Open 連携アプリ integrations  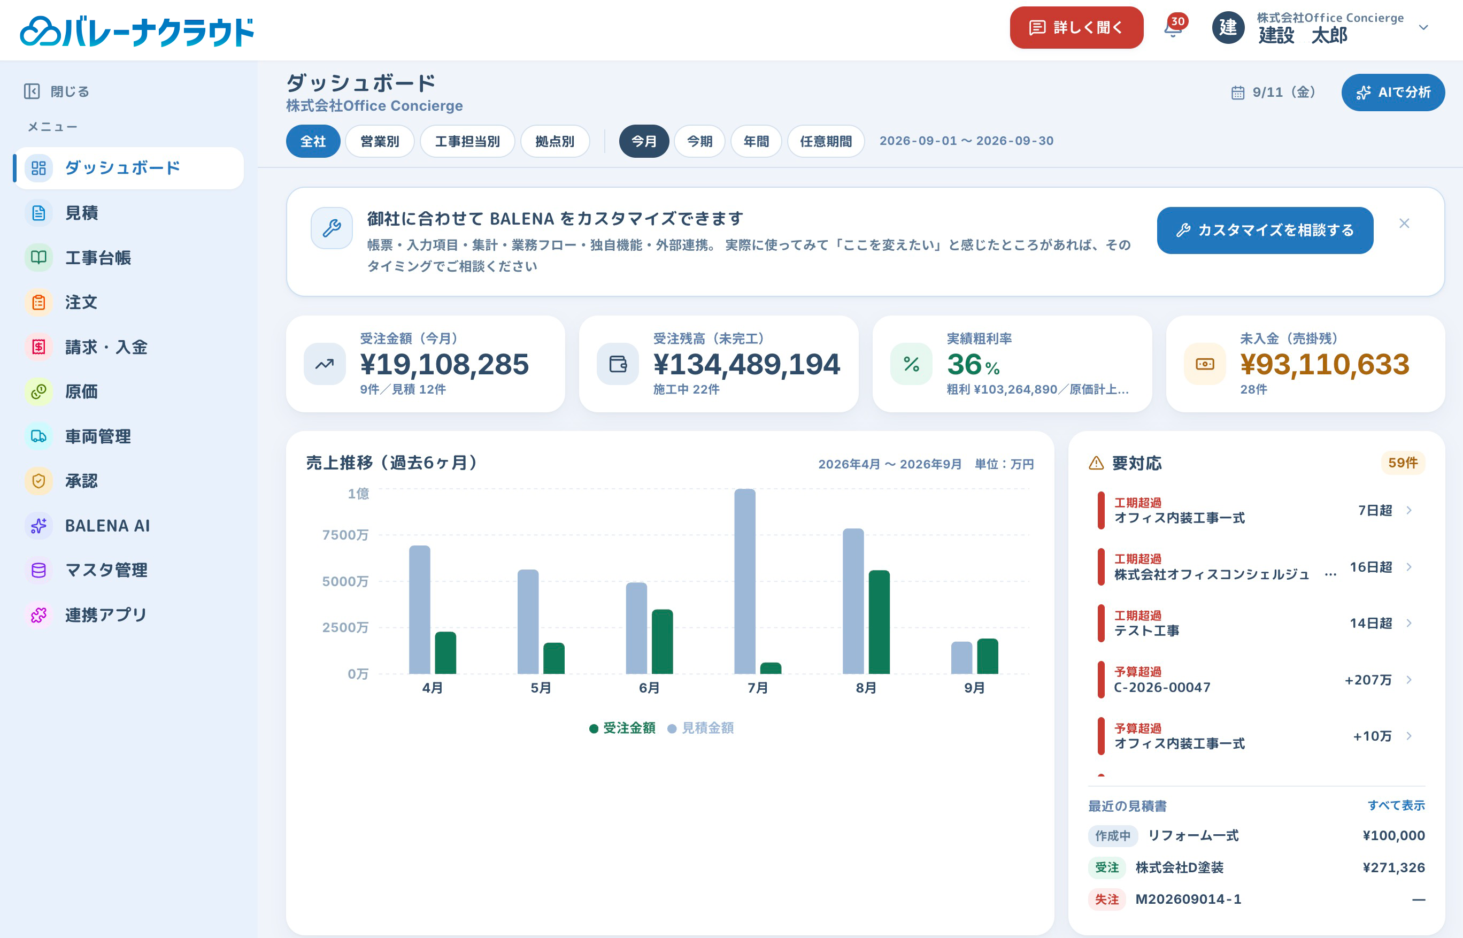coord(129,614)
